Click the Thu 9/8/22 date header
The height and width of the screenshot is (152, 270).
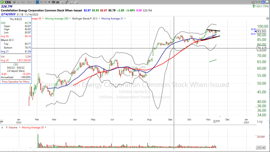tap(16, 19)
